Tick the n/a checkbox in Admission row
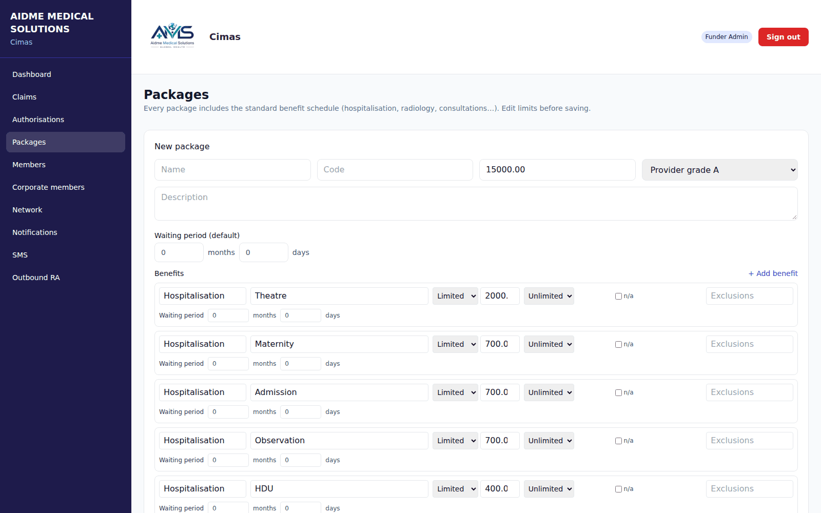The image size is (821, 513). 618,392
